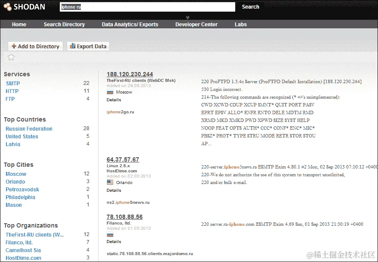Open result 188.120.230.244
378x262 pixels.
[130, 74]
